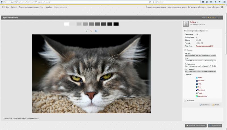Screen dimensions: 227x130
Task: Click the Изображение URL field
Action: 200,66
